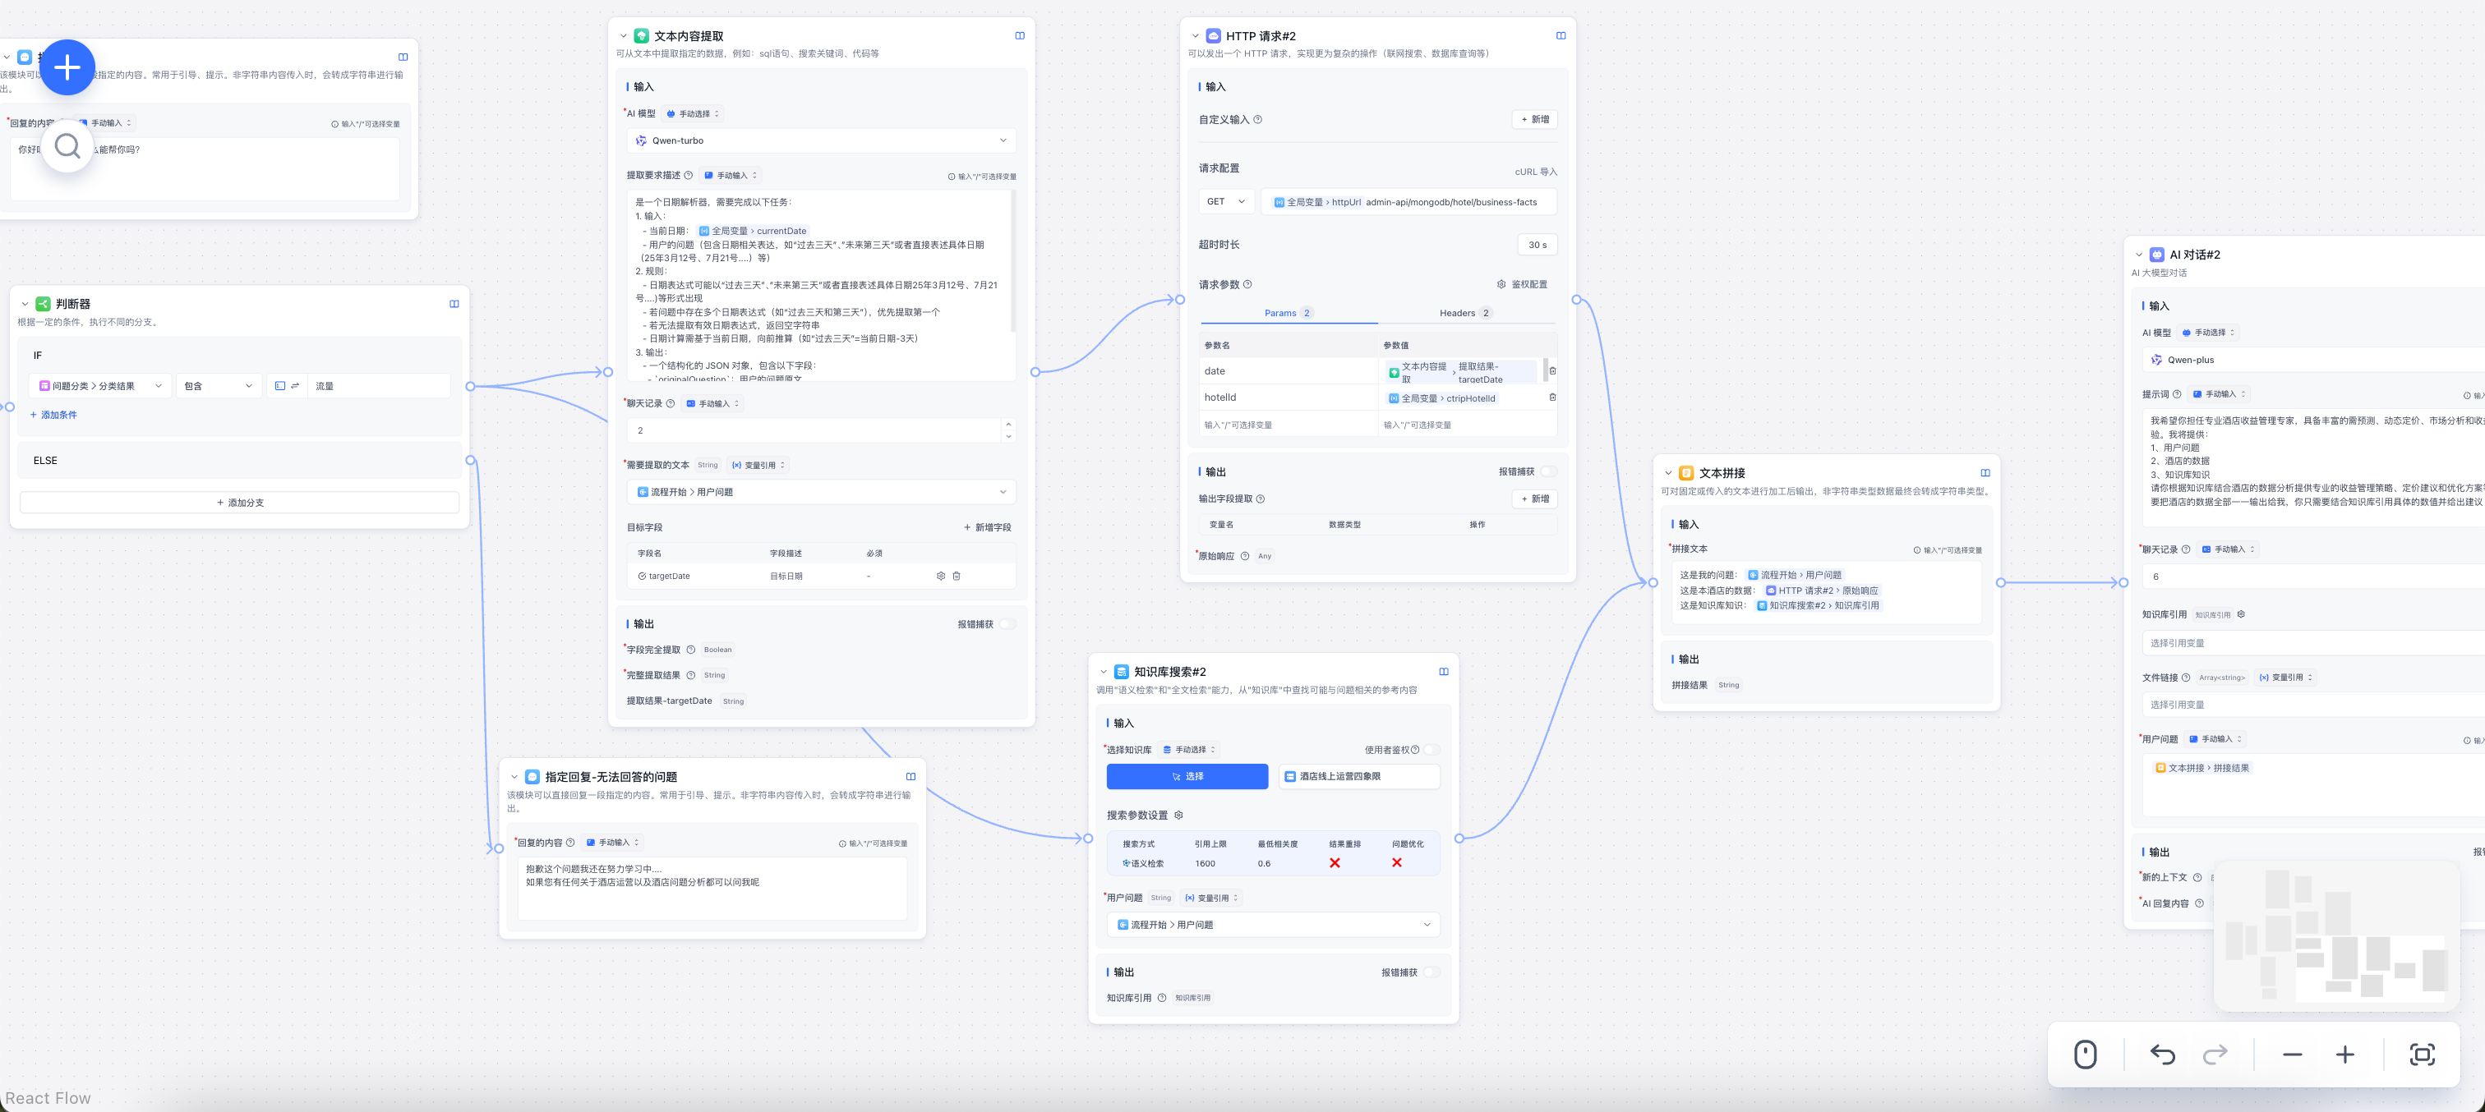Open the 包含 condition operator dropdown
Image resolution: width=2485 pixels, height=1112 pixels.
(x=218, y=386)
